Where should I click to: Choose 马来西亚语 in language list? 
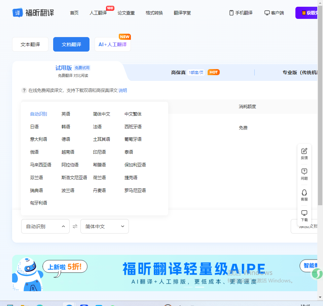[41, 165]
